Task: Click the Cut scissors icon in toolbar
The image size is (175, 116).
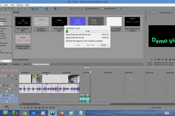Action: [x=5, y=8]
